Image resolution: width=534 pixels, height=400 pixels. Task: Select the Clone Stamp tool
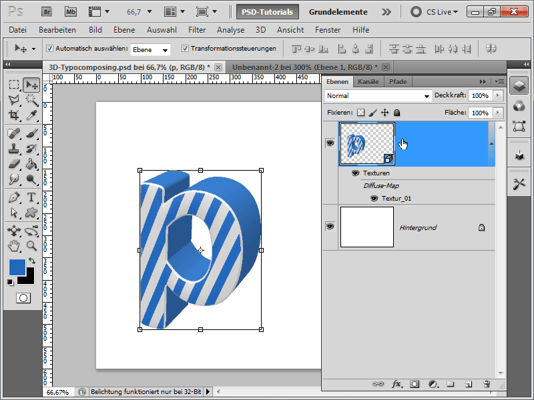pos(13,149)
